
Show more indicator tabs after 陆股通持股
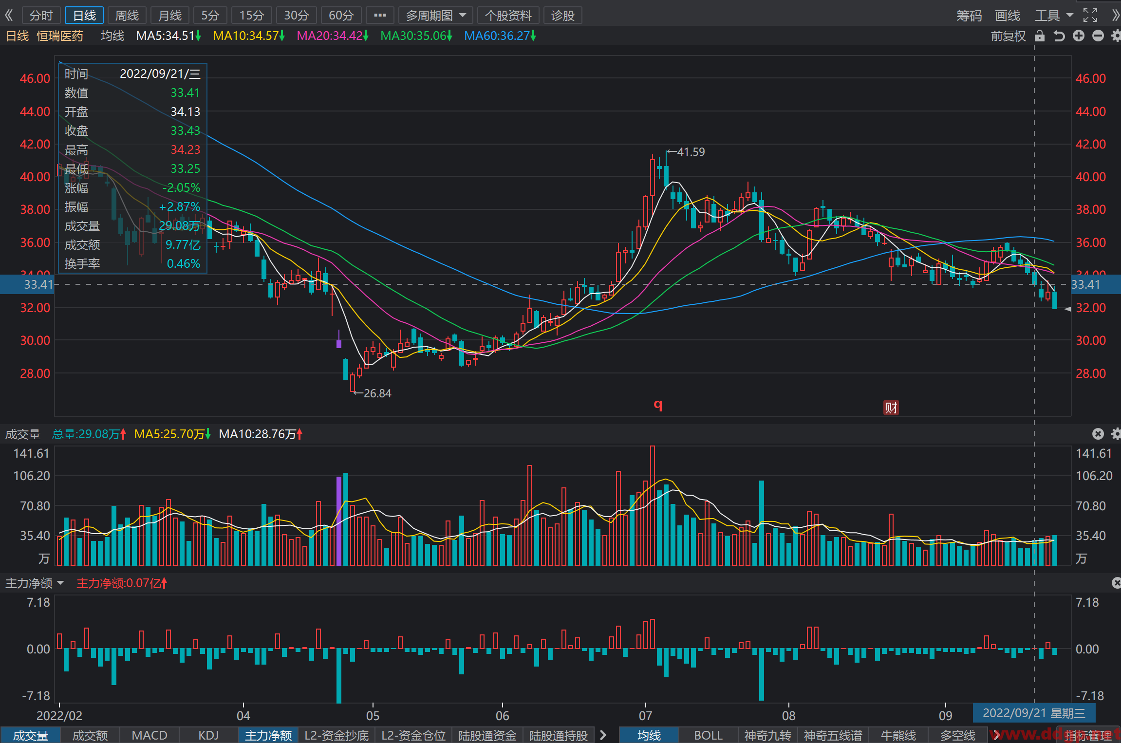(x=603, y=735)
